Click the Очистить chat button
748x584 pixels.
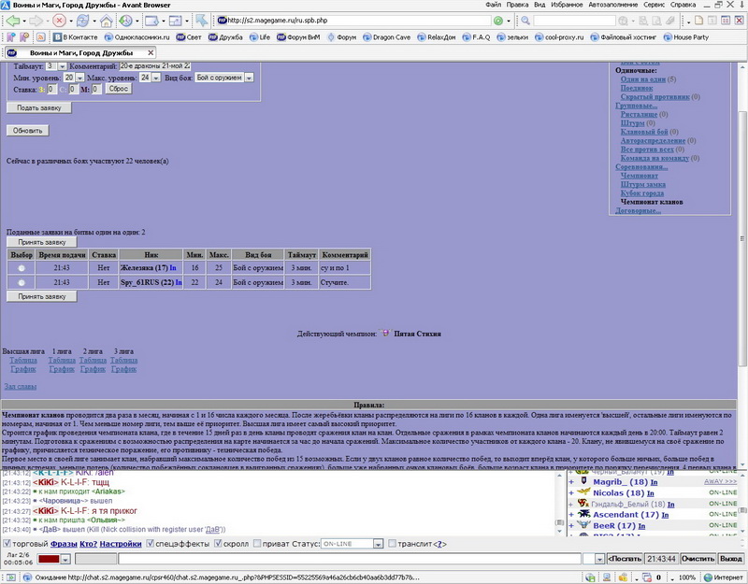pyautogui.click(x=698, y=559)
